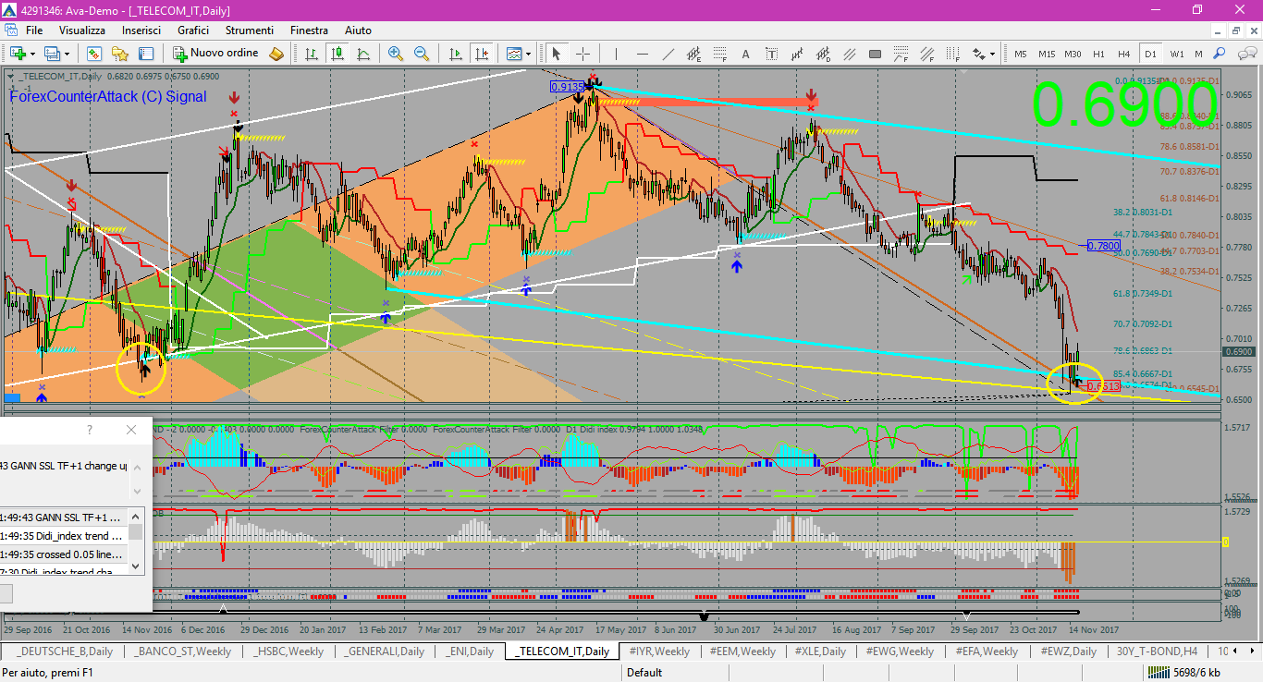
Task: Toggle chart auto scroll
Action: click(x=455, y=54)
